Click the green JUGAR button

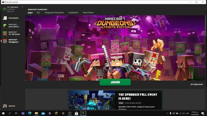(115, 82)
